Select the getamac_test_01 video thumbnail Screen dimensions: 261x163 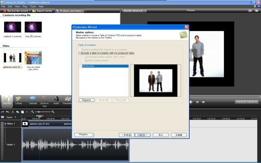[x=13, y=57]
